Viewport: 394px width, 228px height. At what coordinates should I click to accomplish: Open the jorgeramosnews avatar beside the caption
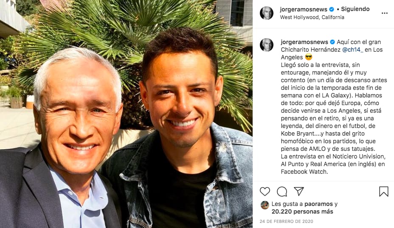click(x=266, y=45)
